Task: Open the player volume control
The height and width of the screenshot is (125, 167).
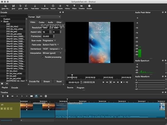Action: point(127,82)
